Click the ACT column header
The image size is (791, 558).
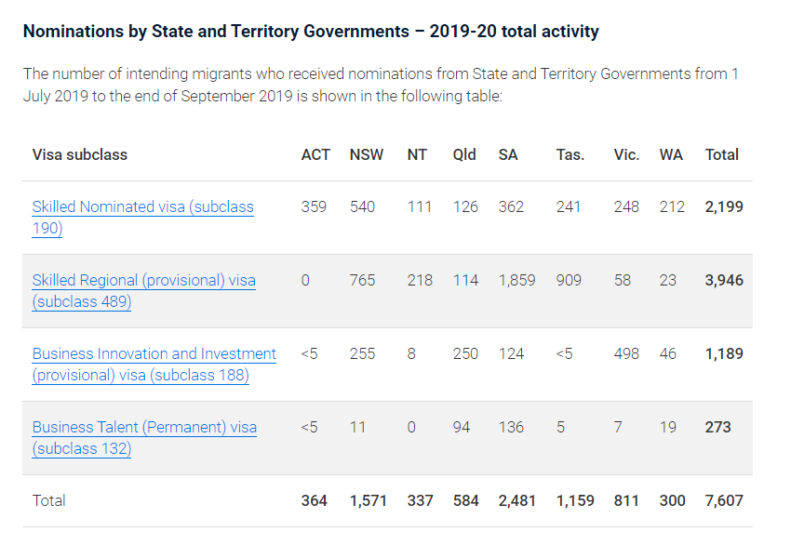(x=315, y=154)
